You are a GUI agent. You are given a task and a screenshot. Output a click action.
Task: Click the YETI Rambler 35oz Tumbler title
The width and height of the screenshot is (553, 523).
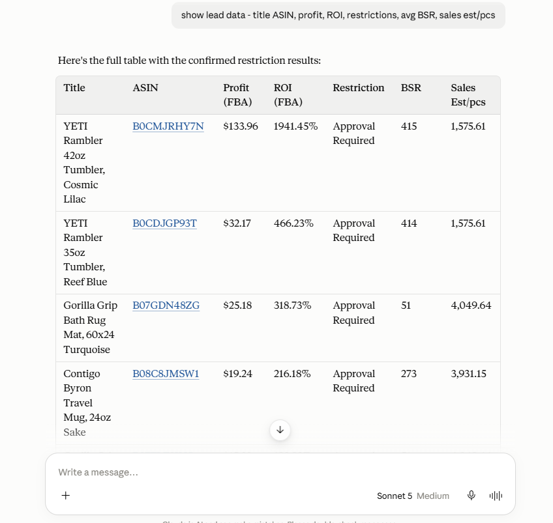(85, 253)
